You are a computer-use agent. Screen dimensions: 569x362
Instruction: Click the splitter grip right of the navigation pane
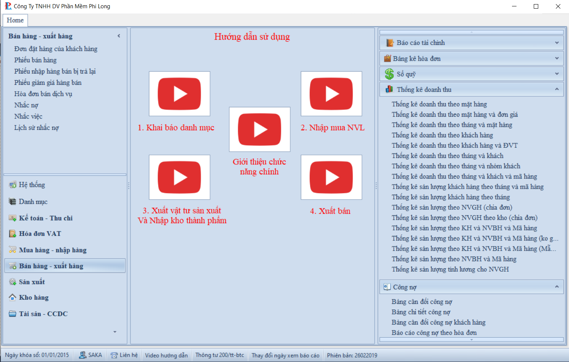coord(129,186)
